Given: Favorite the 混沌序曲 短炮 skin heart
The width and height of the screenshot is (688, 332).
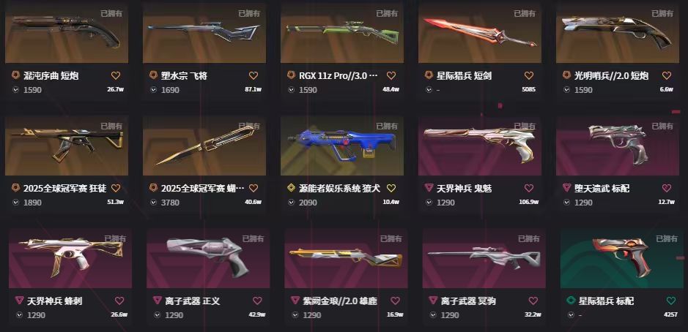Looking at the screenshot, I should click(115, 76).
